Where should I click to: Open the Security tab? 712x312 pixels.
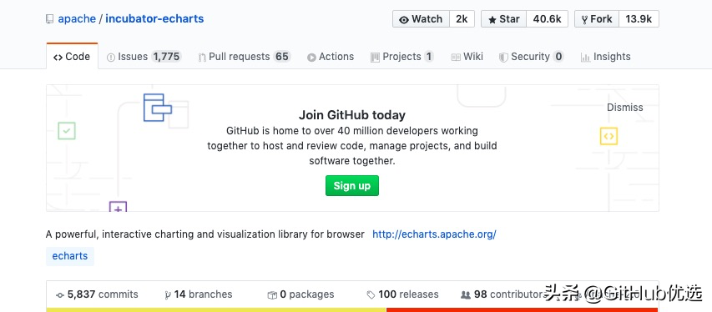[531, 57]
